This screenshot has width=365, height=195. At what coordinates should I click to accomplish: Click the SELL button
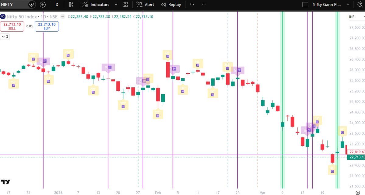click(x=12, y=26)
